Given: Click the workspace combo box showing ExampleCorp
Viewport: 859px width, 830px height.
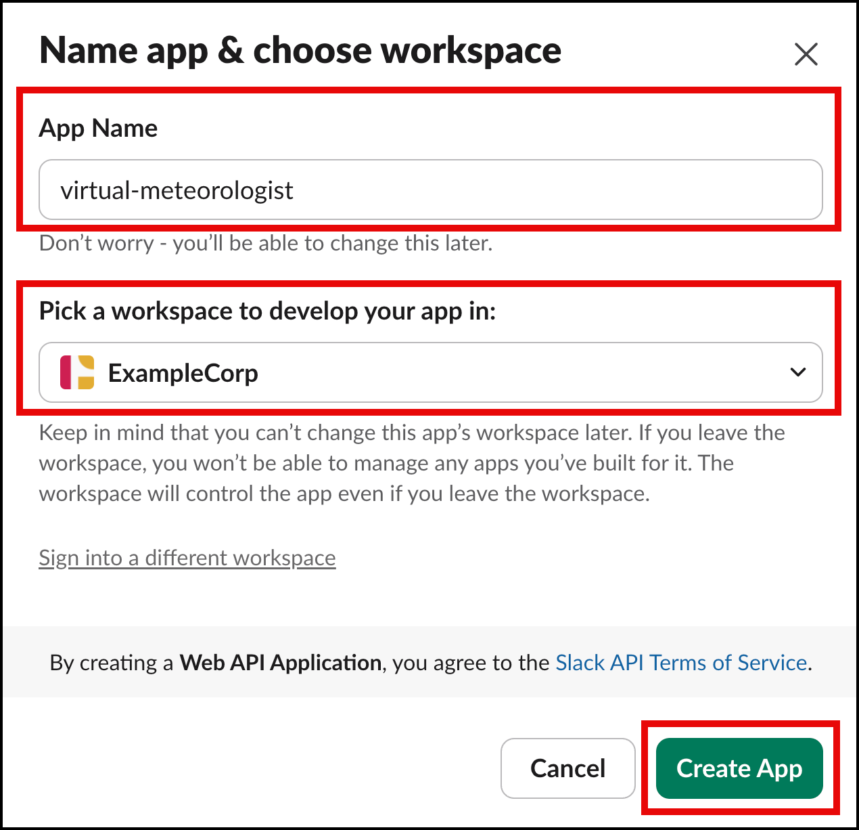Looking at the screenshot, I should click(x=431, y=372).
